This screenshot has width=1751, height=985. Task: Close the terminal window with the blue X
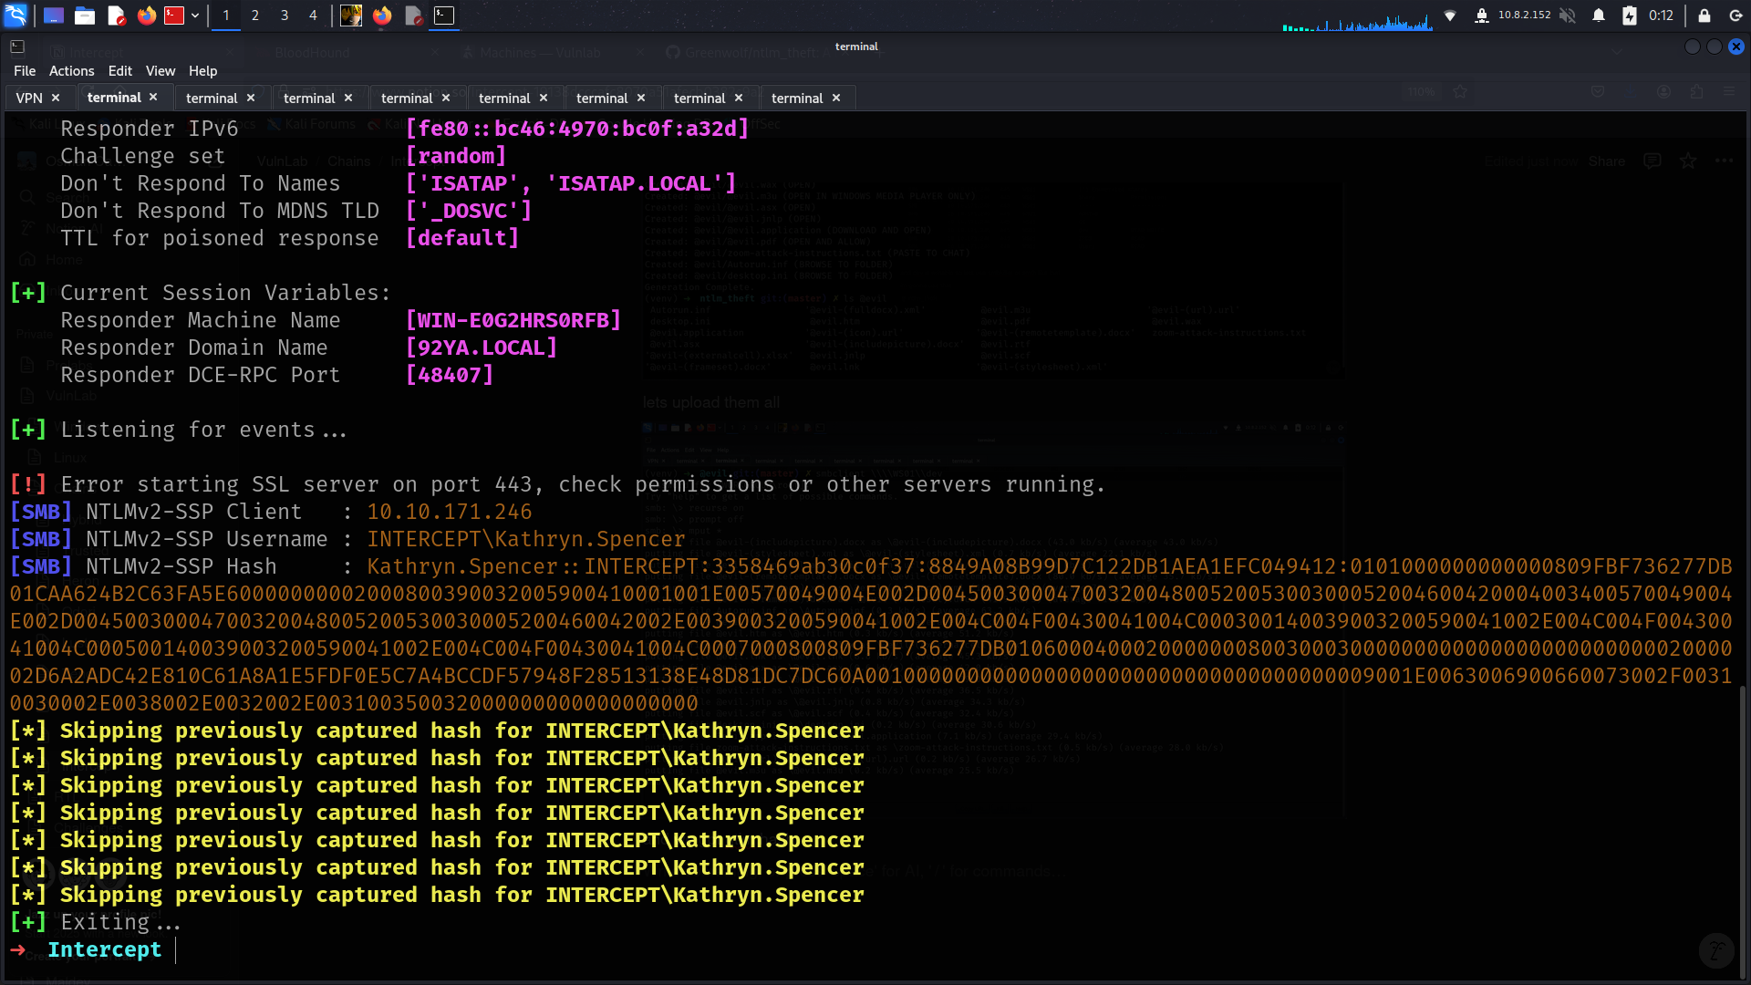(1736, 47)
